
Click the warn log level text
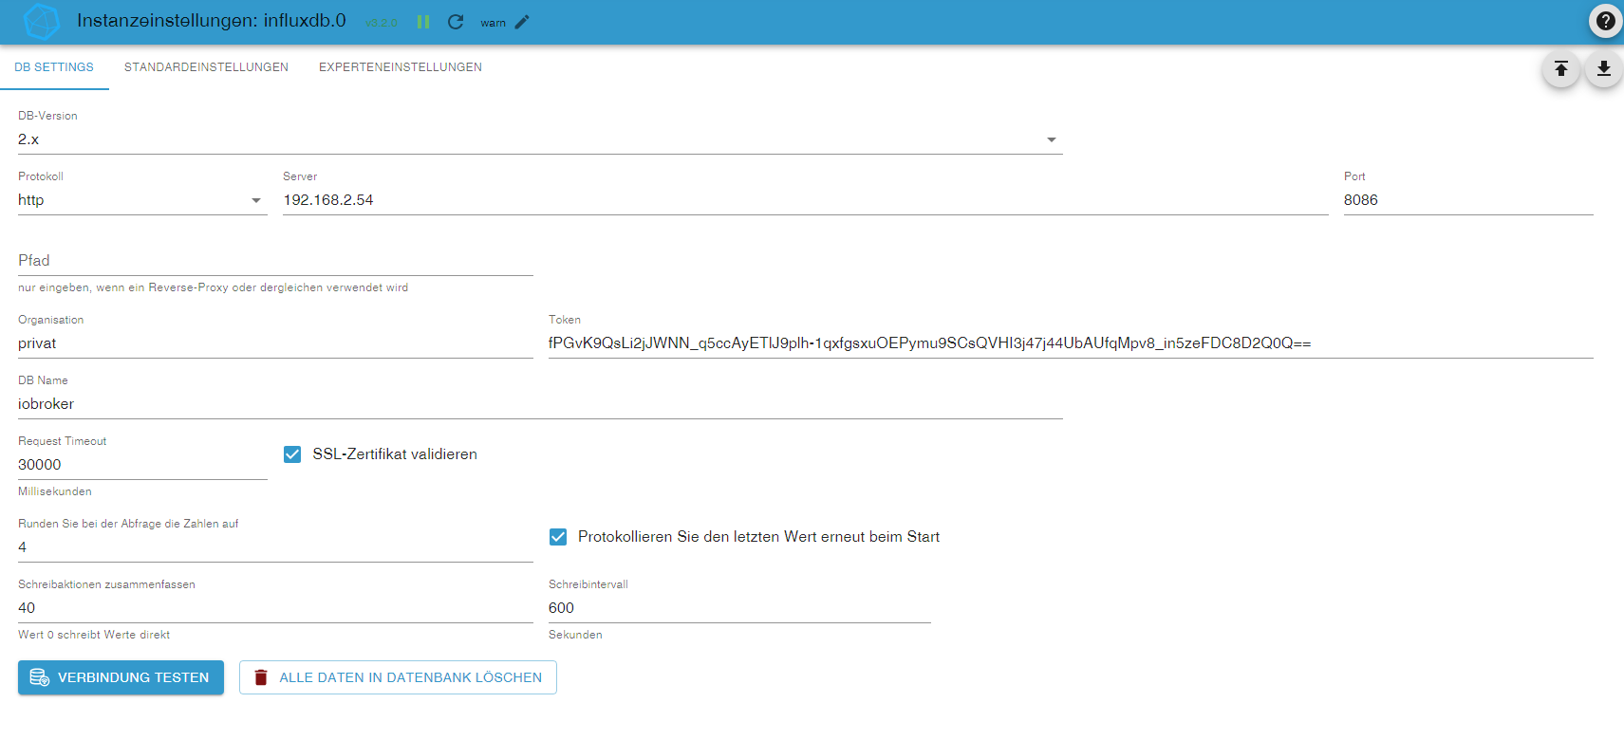point(493,23)
